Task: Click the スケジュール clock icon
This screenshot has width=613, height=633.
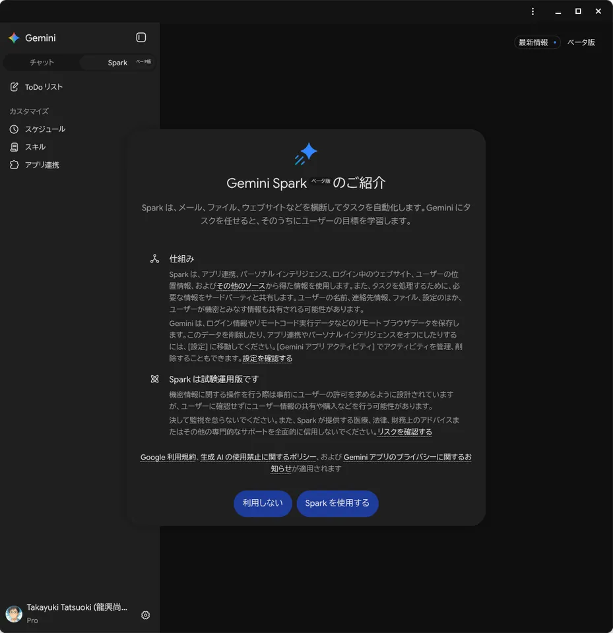Action: click(14, 129)
